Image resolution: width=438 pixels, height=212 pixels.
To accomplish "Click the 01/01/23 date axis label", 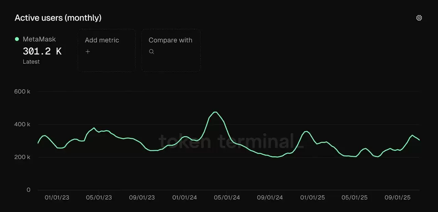I will tap(57, 198).
